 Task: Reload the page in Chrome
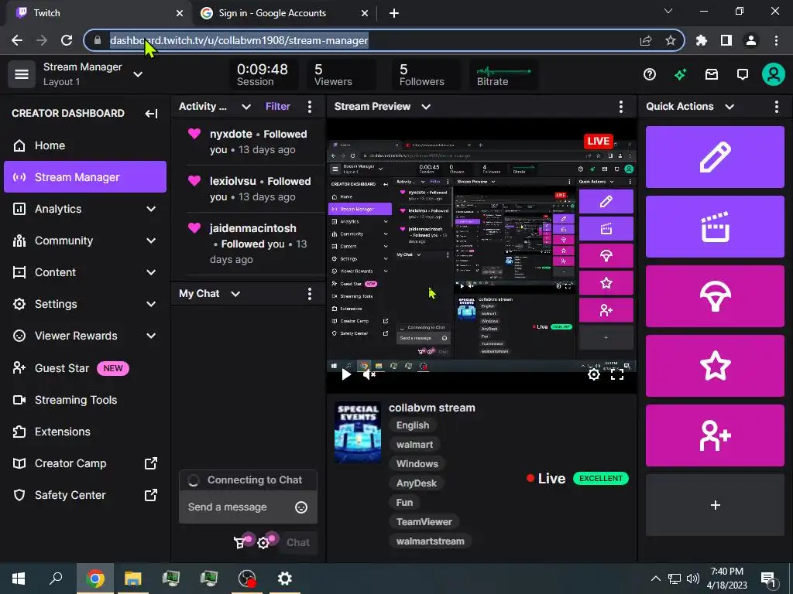(x=67, y=40)
